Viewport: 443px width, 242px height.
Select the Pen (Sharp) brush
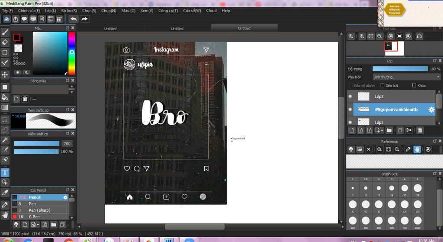coord(40,210)
